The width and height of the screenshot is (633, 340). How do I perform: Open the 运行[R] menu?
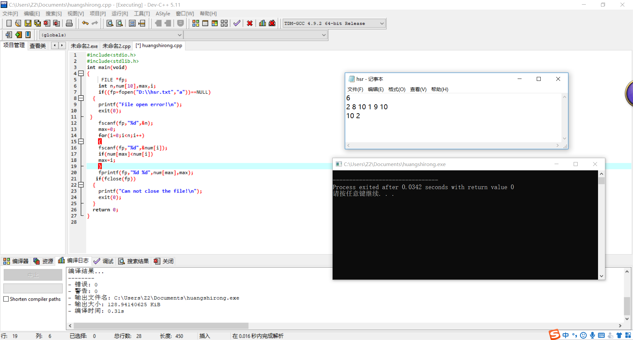tap(120, 14)
